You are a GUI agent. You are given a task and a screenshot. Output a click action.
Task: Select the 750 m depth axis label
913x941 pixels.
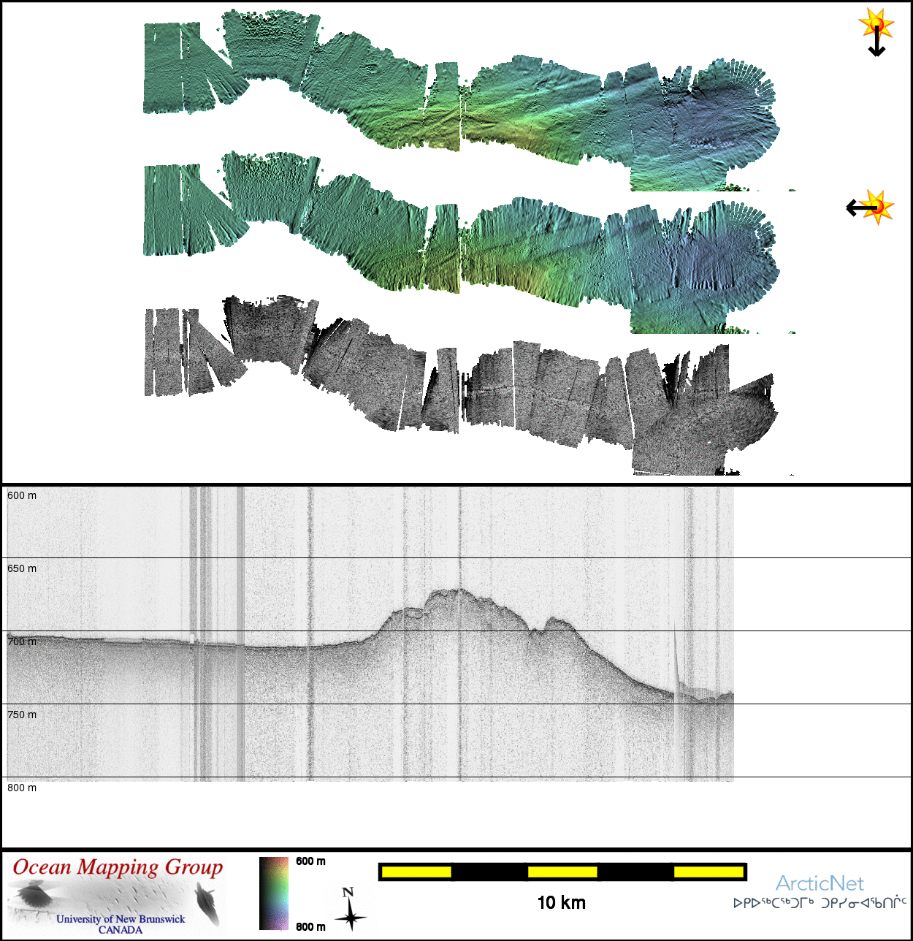click(x=22, y=715)
